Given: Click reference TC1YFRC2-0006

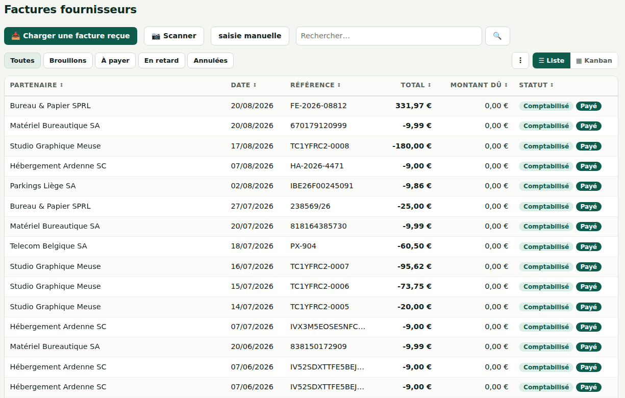Looking at the screenshot, I should 320,286.
